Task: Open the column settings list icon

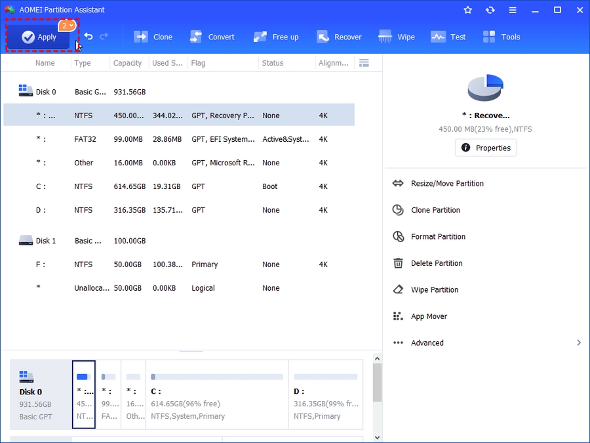Action: 364,63
